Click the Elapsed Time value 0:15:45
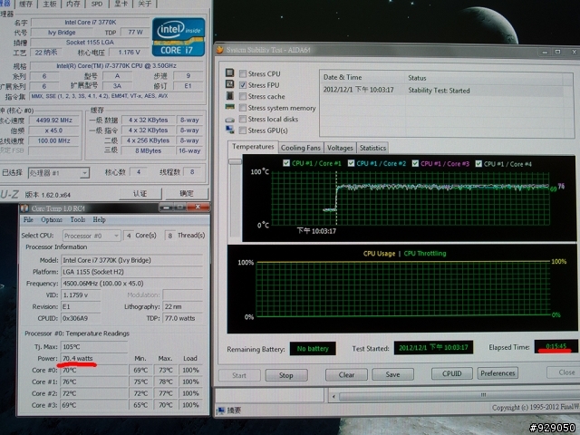Image resolution: width=580 pixels, height=435 pixels. pos(556,346)
